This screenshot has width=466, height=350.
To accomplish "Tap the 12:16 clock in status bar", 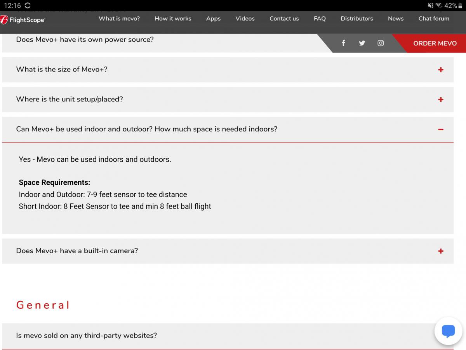I will point(12,5).
